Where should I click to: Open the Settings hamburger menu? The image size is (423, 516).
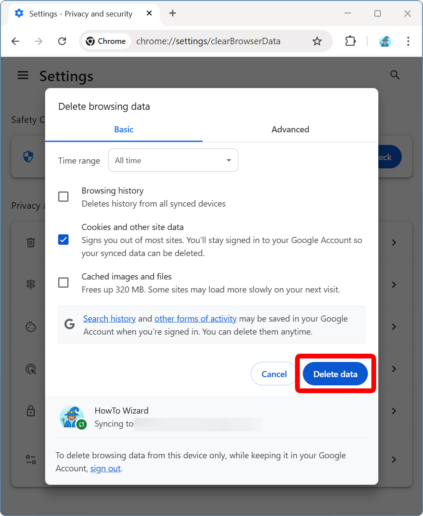23,76
